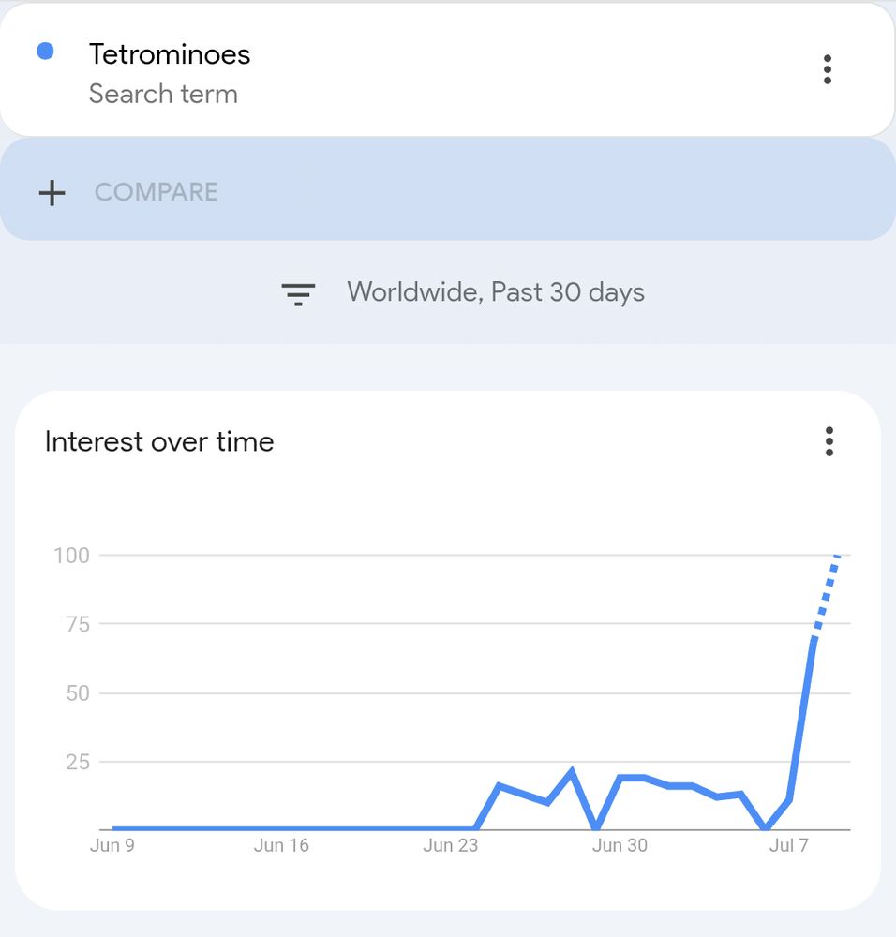
Task: Click the 25 value axis label
Action: pyautogui.click(x=77, y=762)
